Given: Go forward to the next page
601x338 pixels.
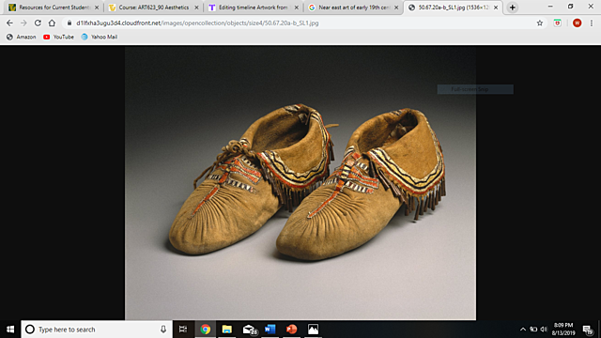Looking at the screenshot, I should (x=23, y=23).
